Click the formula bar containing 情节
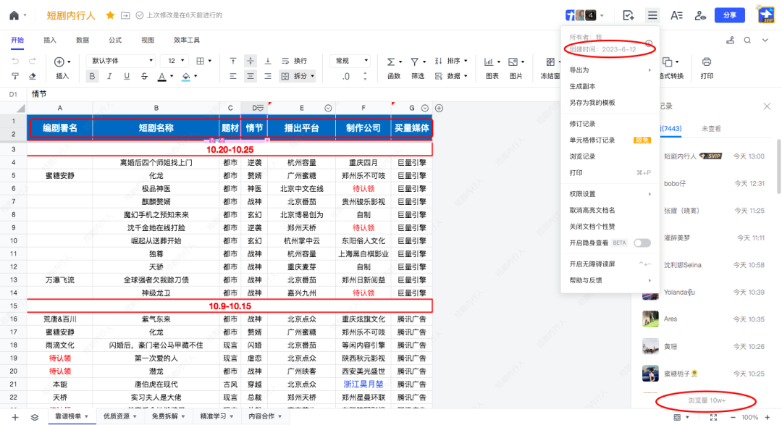The width and height of the screenshot is (782, 425). click(294, 94)
